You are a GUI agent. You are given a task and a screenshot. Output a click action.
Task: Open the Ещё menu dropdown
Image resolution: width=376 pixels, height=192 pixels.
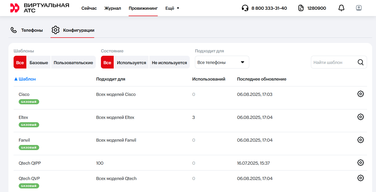click(172, 8)
